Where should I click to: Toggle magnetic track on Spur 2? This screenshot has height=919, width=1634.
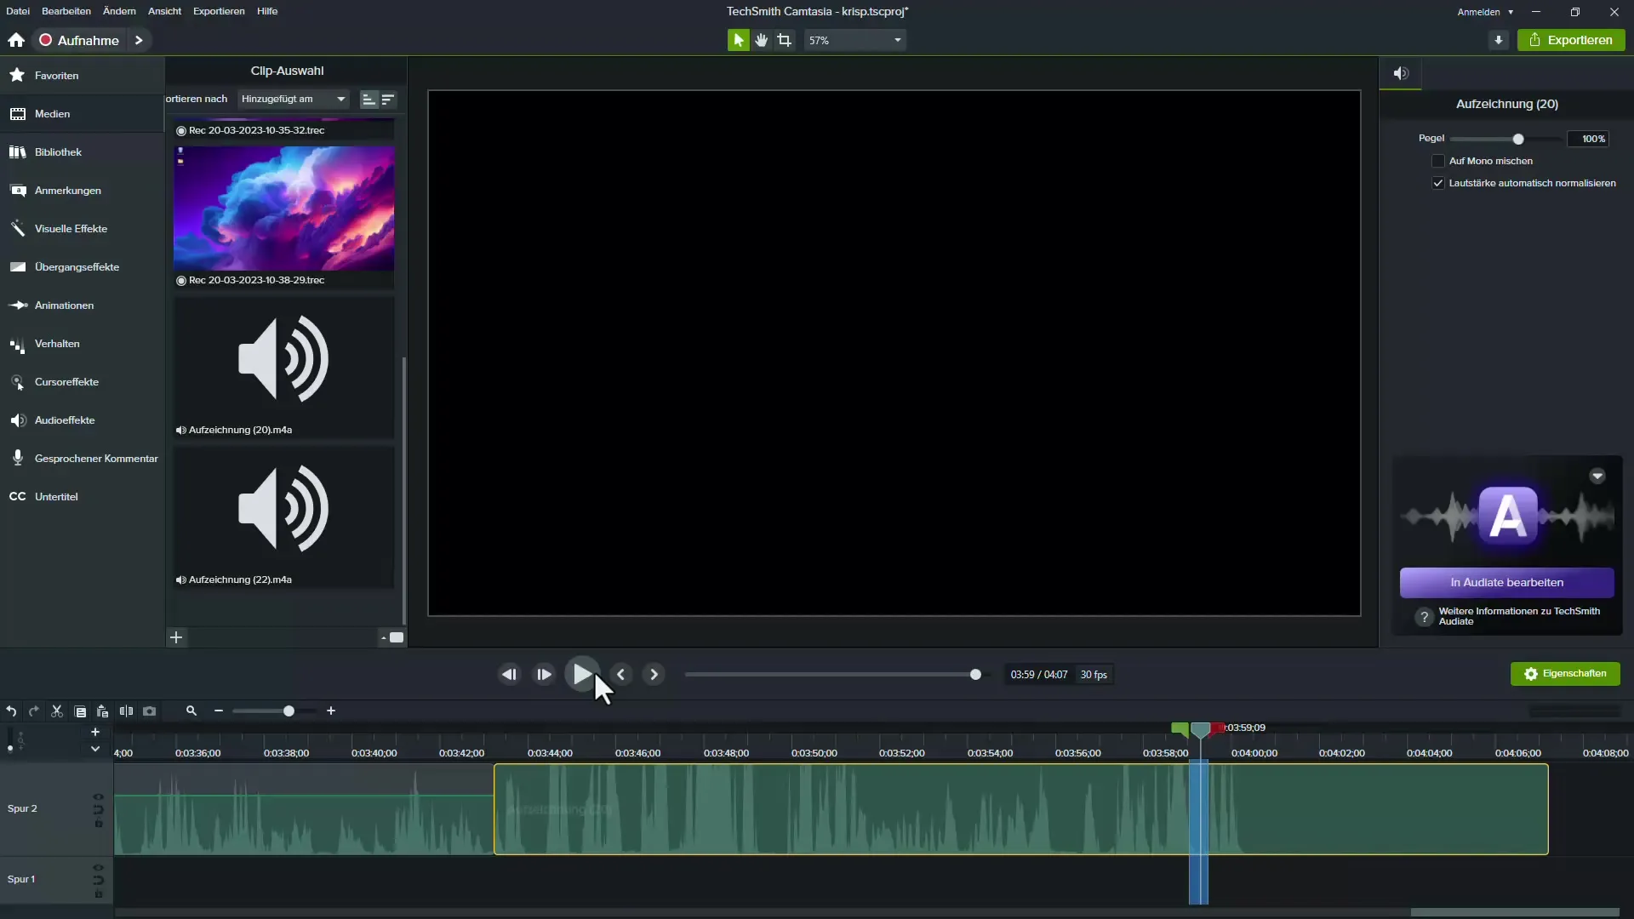[x=99, y=810]
